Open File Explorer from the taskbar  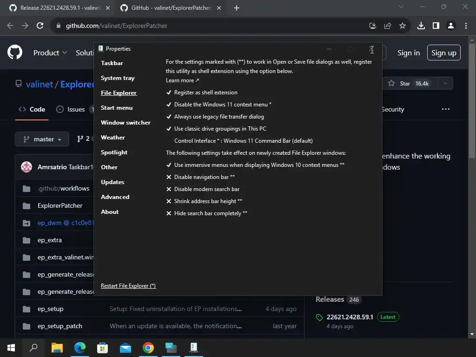pyautogui.click(x=57, y=348)
